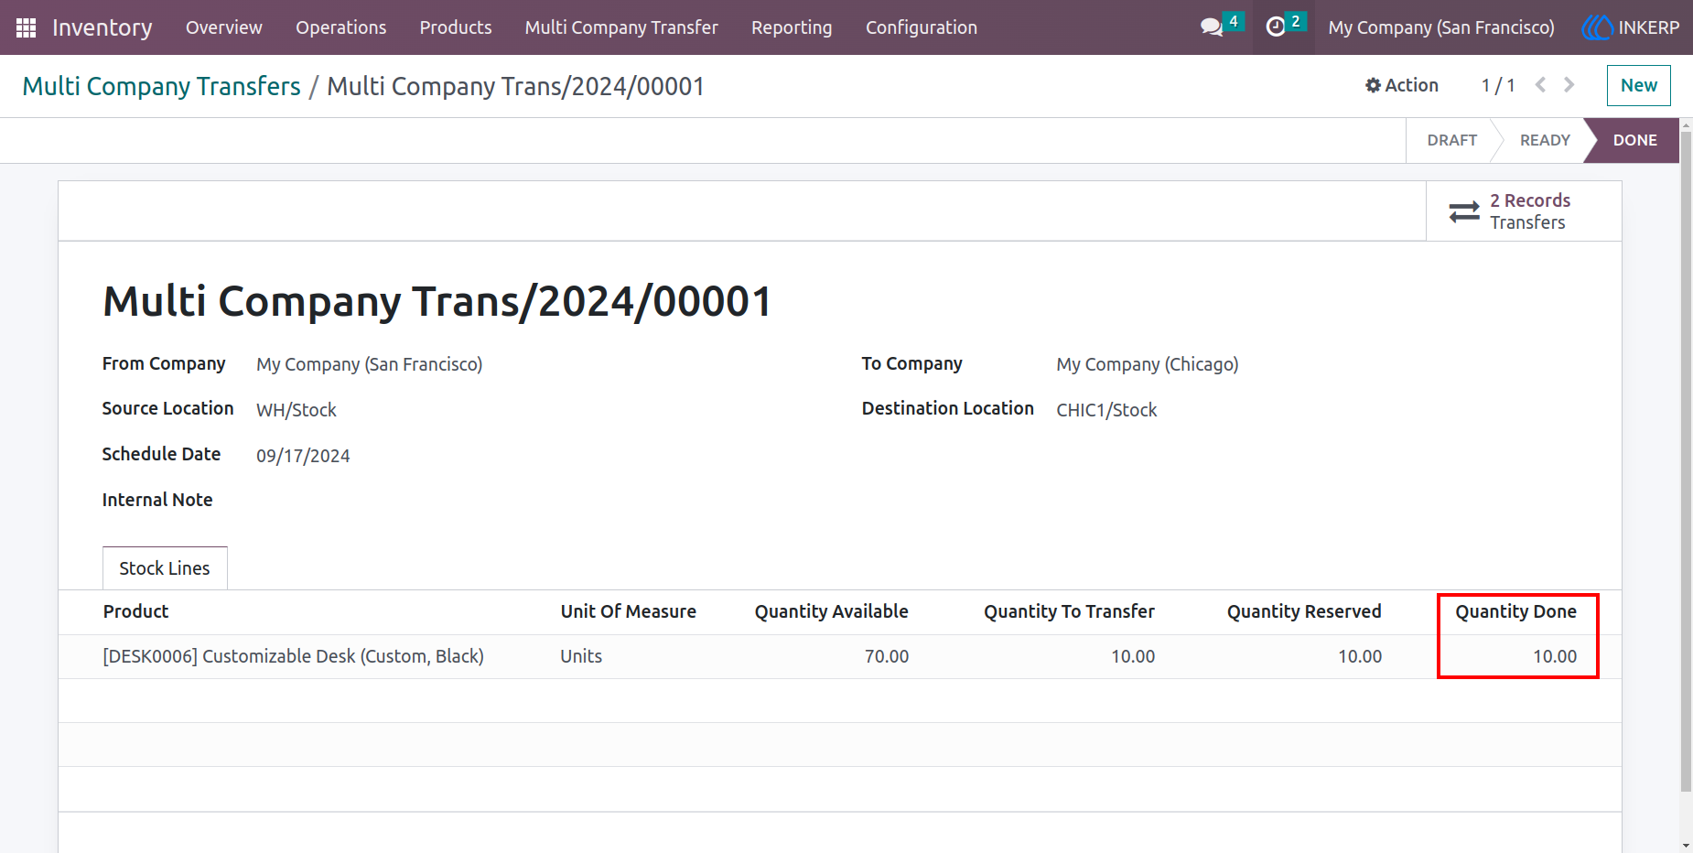Go to previous record arrow
Screen dimensions: 1693x853
pyautogui.click(x=1541, y=85)
